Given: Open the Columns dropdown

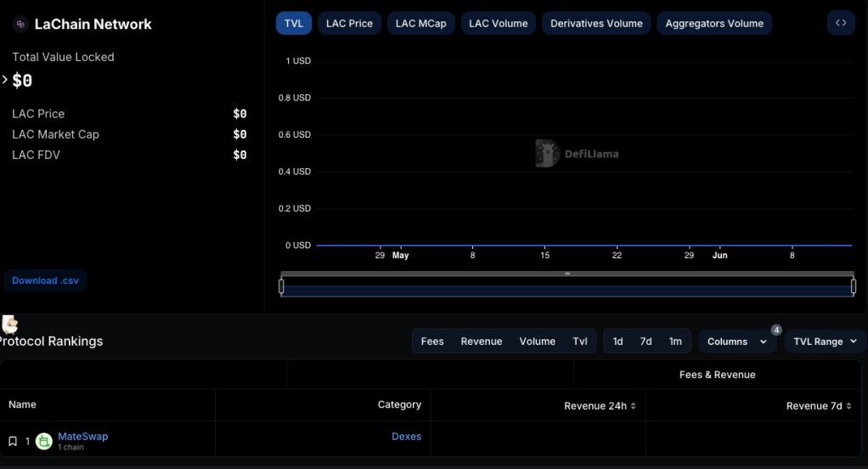Looking at the screenshot, I should tap(737, 342).
